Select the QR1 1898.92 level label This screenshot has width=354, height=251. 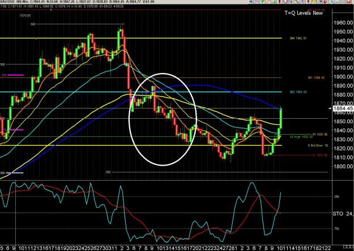point(316,78)
